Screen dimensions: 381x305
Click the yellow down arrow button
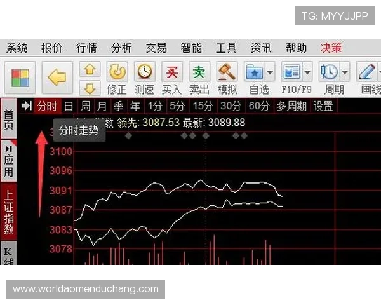click(90, 88)
